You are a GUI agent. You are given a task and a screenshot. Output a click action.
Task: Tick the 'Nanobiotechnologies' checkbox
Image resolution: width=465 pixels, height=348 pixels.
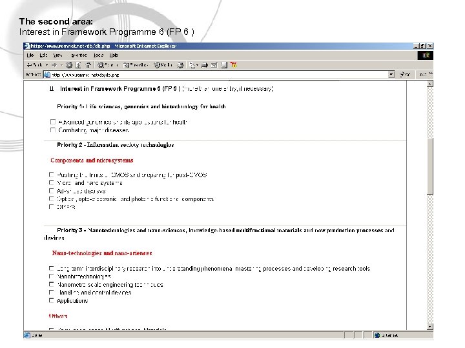(x=51, y=276)
